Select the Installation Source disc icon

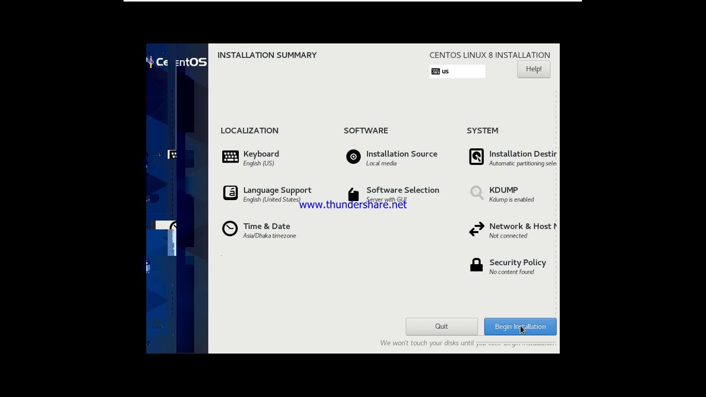click(354, 157)
